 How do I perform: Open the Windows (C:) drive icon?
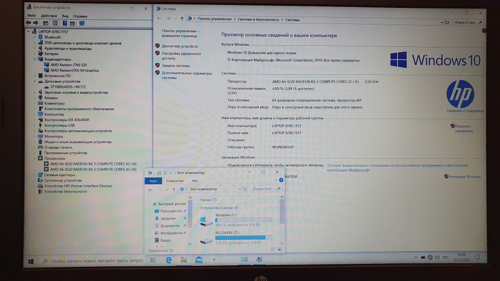tap(206, 221)
